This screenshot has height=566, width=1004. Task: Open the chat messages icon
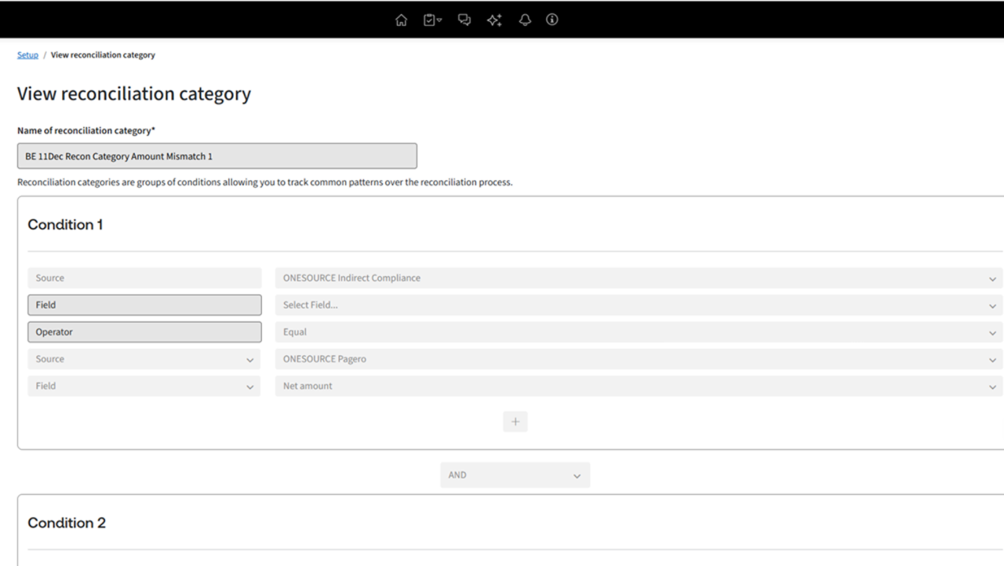(x=464, y=20)
